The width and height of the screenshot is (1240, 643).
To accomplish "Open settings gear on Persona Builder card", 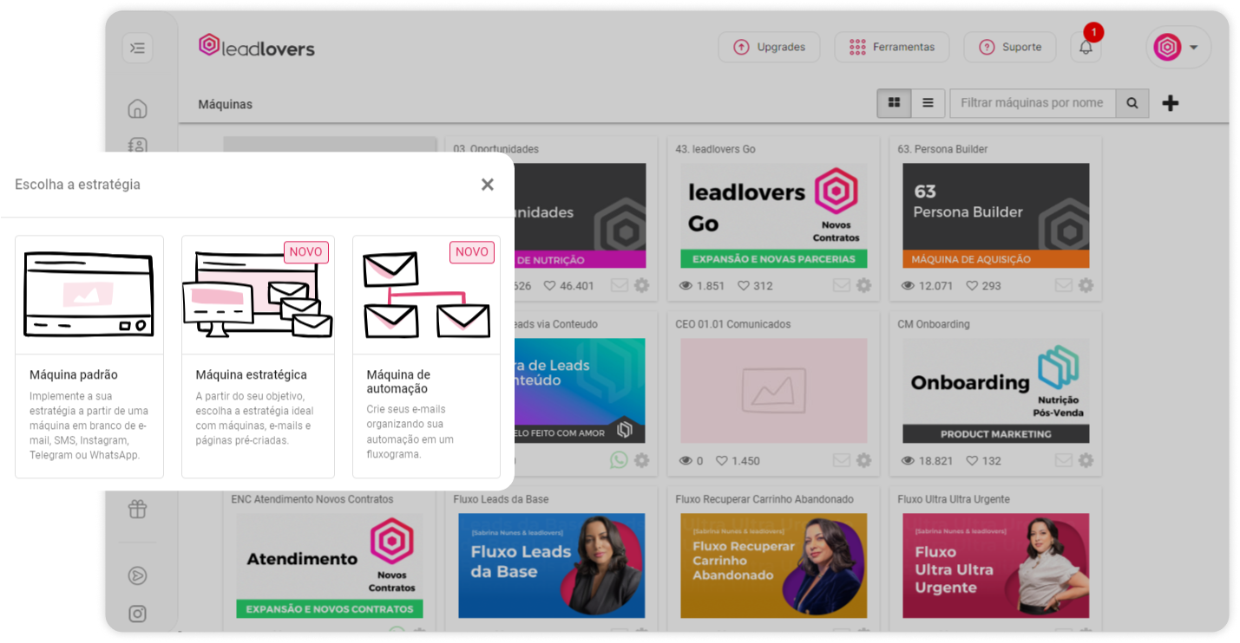I will 1086,285.
